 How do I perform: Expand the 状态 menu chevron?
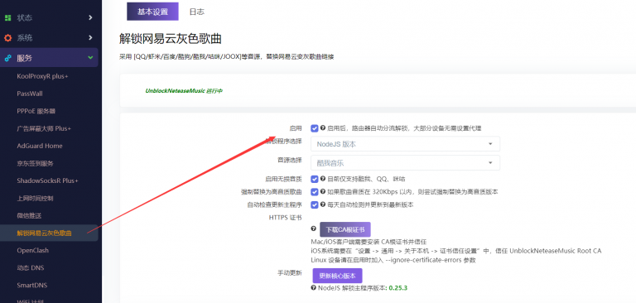90,18
